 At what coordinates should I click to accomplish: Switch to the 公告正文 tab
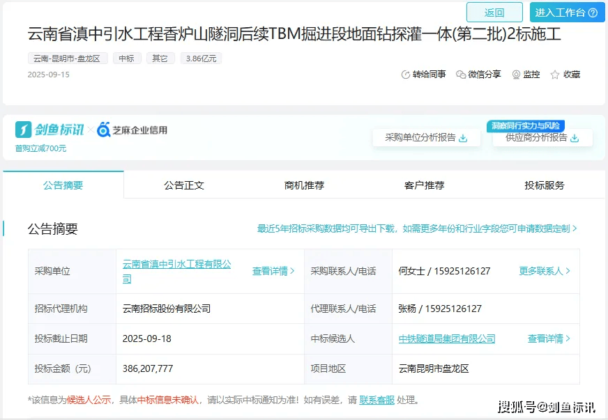click(184, 185)
